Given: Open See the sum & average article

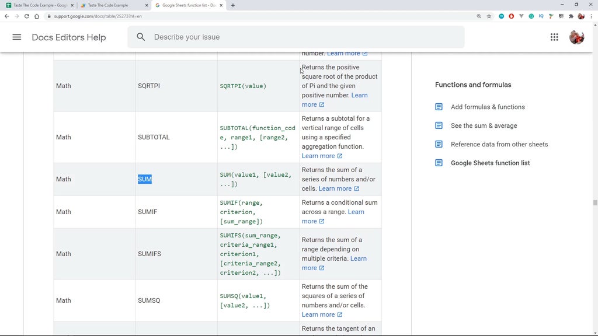Looking at the screenshot, I should [x=484, y=125].
